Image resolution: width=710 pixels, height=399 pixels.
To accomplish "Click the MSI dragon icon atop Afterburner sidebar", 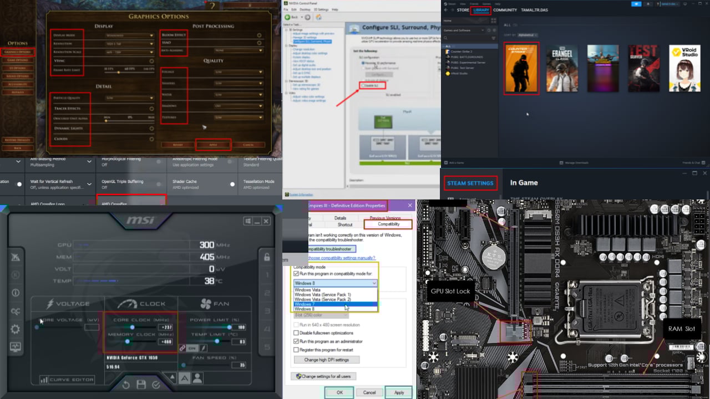I will pyautogui.click(x=15, y=256).
